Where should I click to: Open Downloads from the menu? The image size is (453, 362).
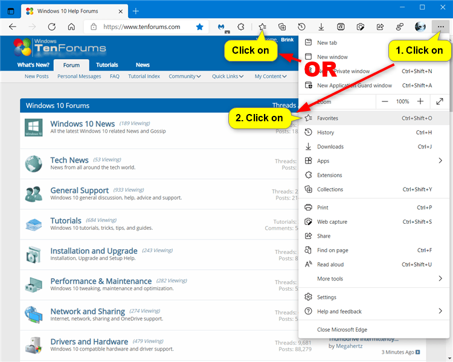tap(374, 147)
